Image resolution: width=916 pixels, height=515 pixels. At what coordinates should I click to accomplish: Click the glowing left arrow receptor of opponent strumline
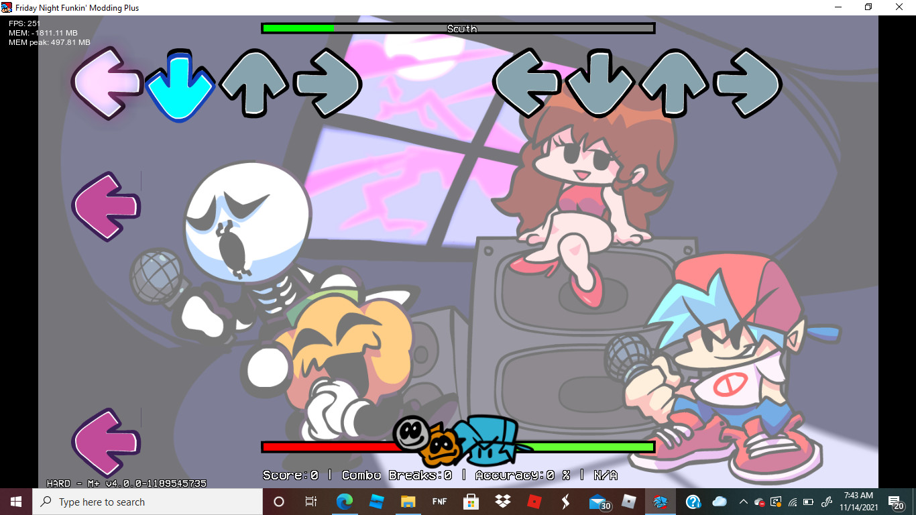(106, 83)
